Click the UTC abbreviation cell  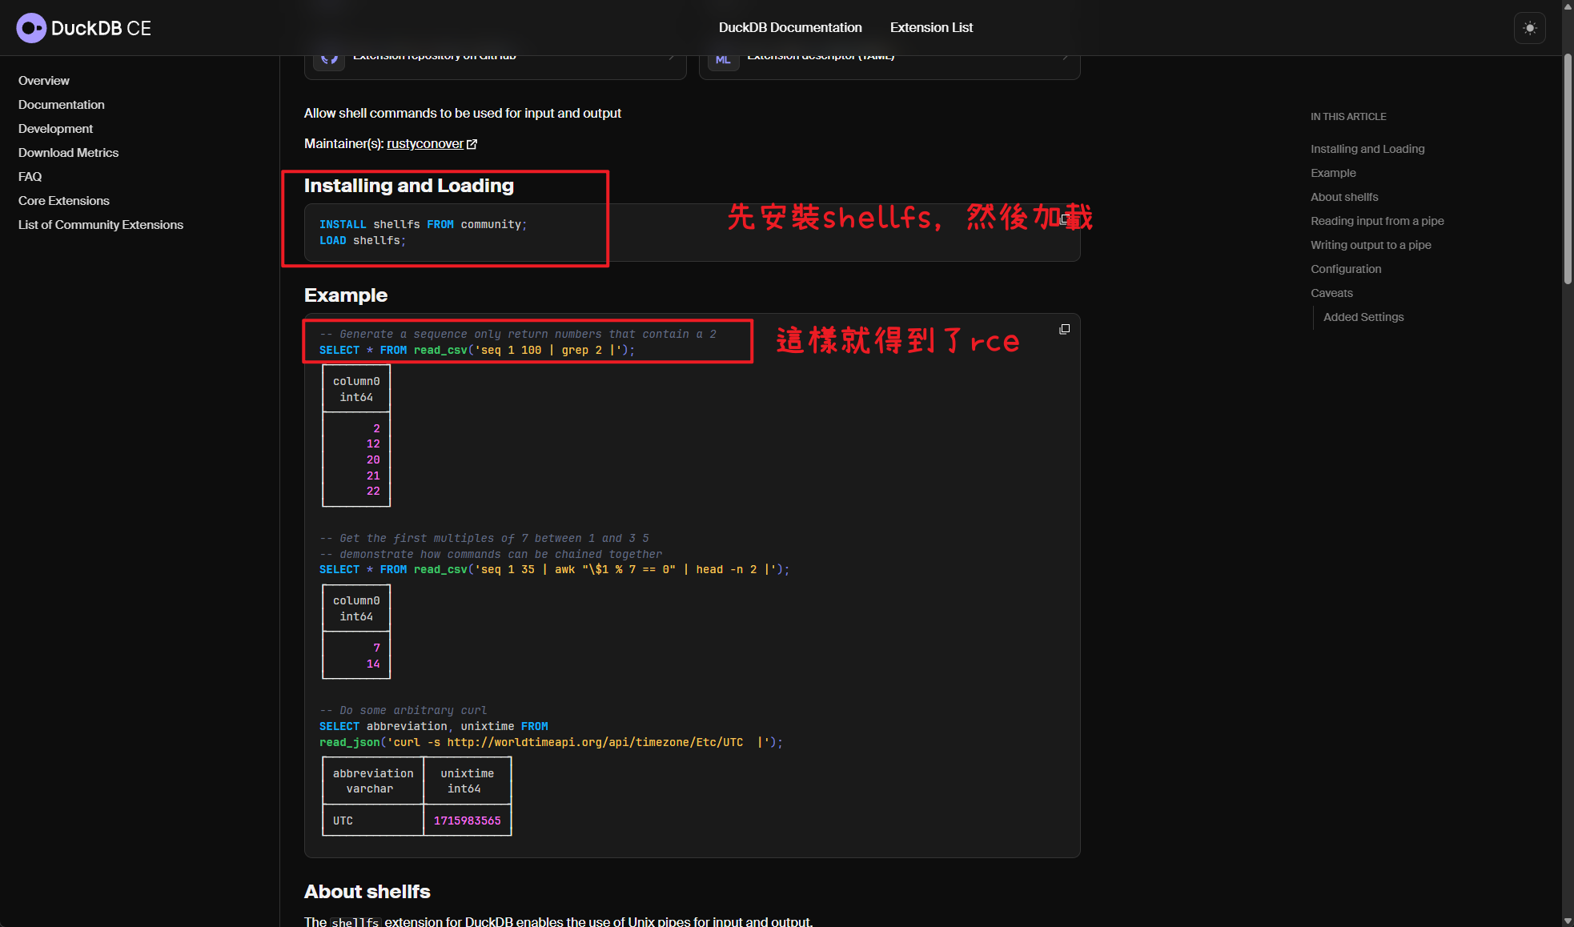point(343,821)
